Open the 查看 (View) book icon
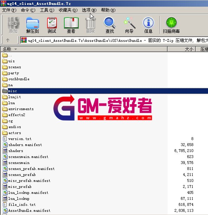208x215 pixels. tap(71, 25)
